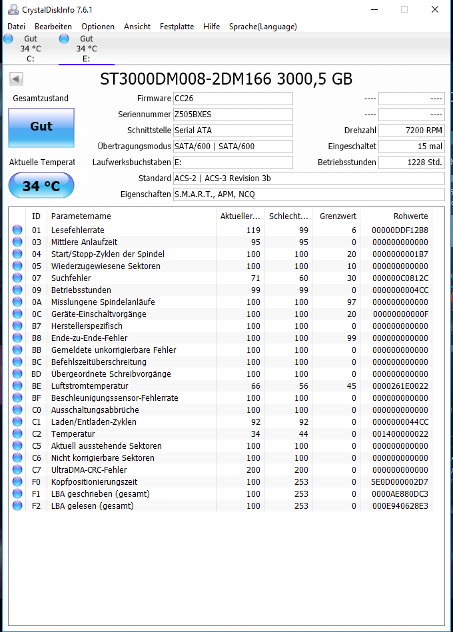
Task: Click status icon for LBA geschrieben (gesamt)
Action: pos(17,493)
